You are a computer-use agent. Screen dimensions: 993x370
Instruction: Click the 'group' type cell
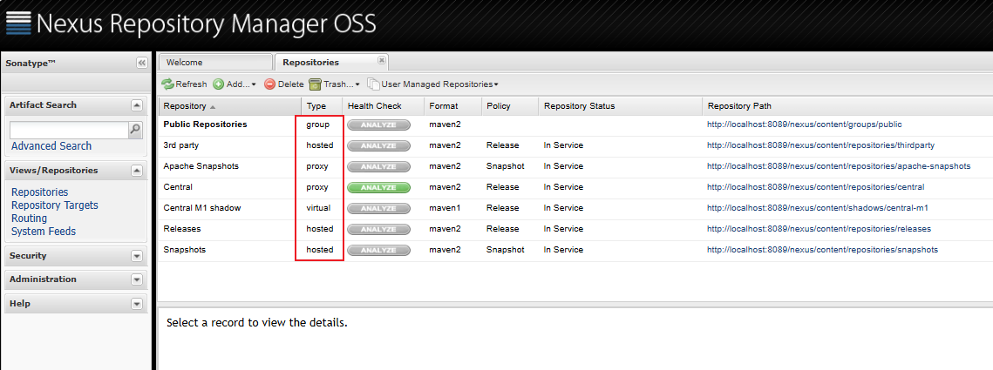click(x=318, y=124)
